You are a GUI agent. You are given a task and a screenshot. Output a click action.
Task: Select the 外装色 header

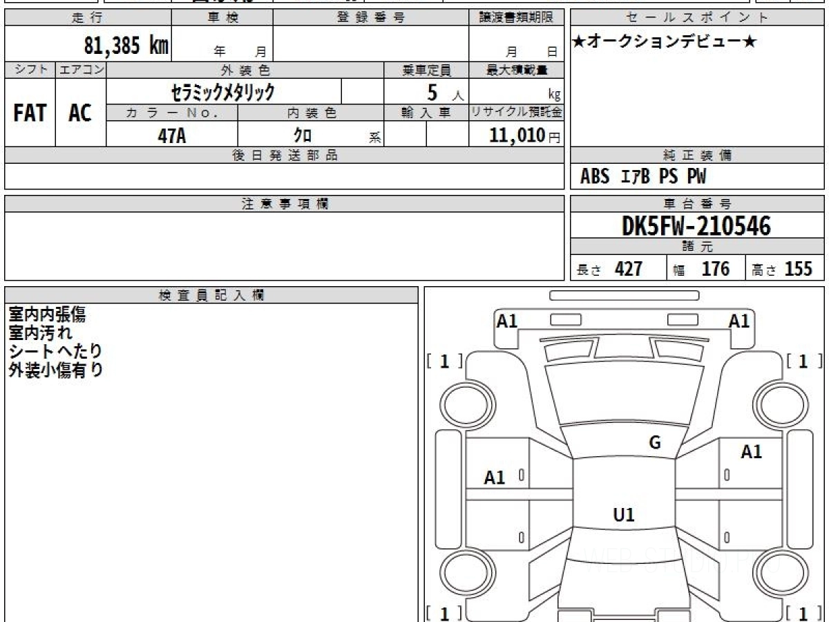pyautogui.click(x=245, y=70)
